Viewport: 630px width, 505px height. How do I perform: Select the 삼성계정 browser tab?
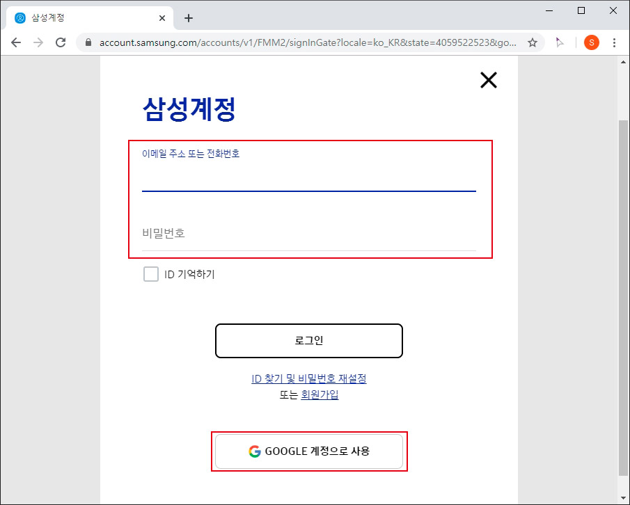click(x=90, y=18)
